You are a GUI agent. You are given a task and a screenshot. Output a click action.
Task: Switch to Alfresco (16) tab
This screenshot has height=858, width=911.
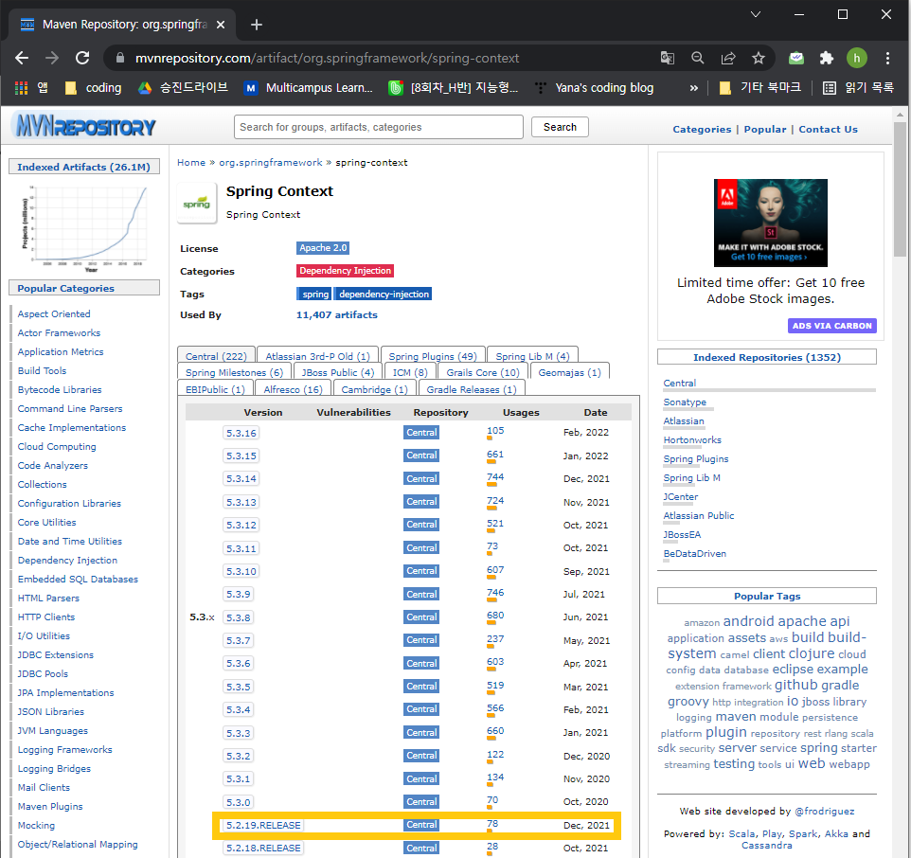point(293,389)
